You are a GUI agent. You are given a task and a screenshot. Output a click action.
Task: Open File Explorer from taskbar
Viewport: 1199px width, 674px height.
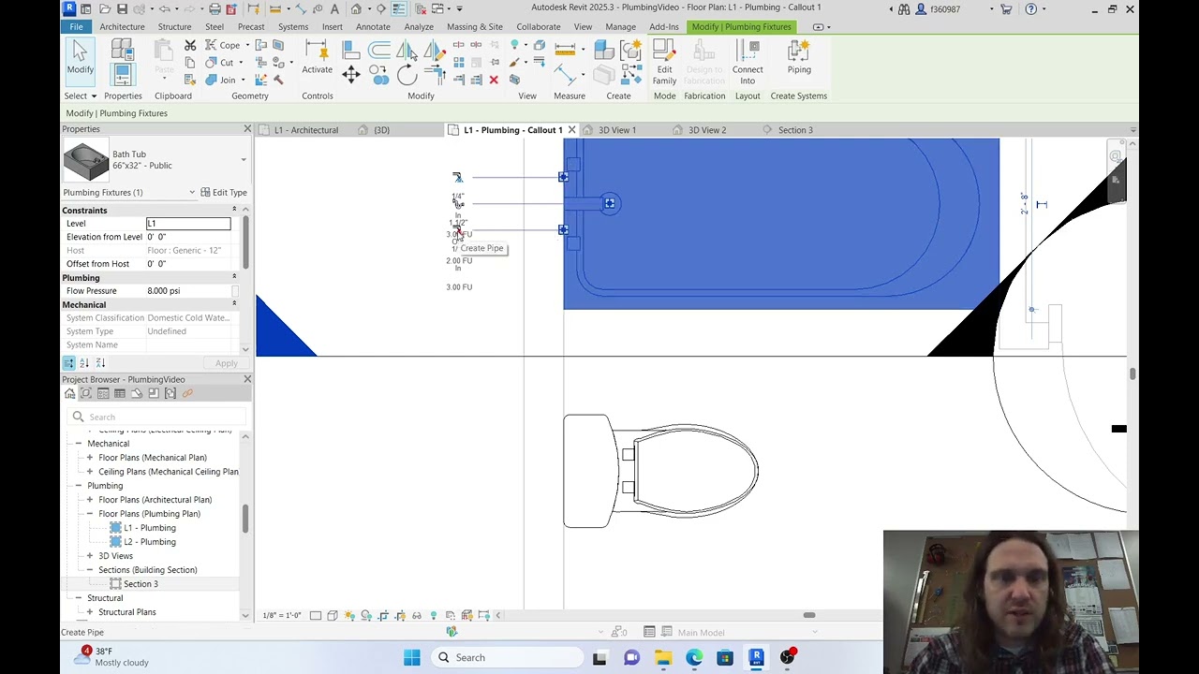click(x=663, y=657)
